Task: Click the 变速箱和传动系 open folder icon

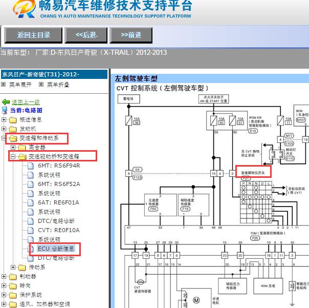Action: (x=13, y=138)
